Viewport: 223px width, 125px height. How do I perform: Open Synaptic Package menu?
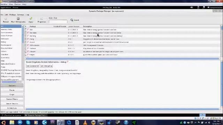tap(13, 15)
